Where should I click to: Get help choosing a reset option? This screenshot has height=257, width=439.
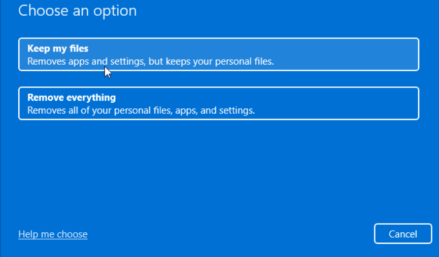tap(53, 234)
